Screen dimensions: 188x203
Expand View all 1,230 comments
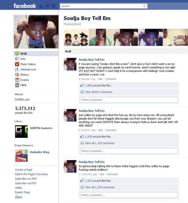[100, 187]
